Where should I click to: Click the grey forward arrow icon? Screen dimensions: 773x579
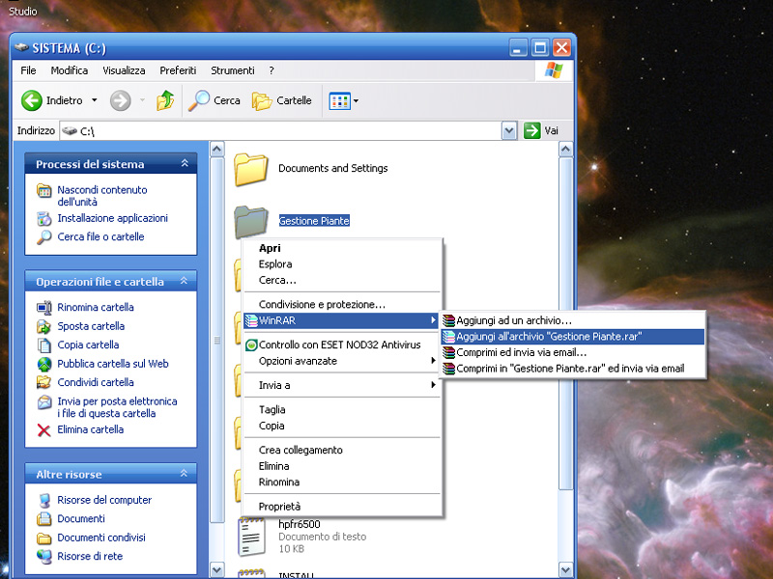click(x=120, y=100)
